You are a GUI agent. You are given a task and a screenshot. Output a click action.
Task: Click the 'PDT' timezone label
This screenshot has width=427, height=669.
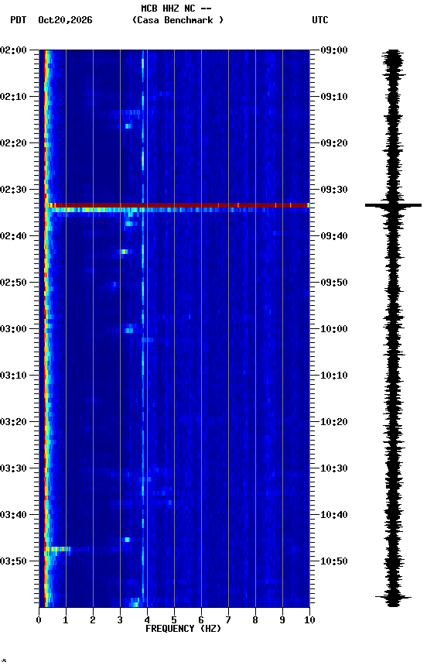click(19, 20)
